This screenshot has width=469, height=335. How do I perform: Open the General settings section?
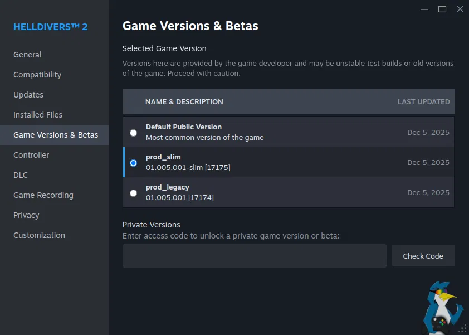coord(27,55)
